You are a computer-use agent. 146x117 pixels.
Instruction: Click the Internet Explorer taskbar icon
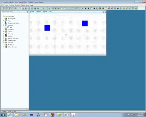10,115
